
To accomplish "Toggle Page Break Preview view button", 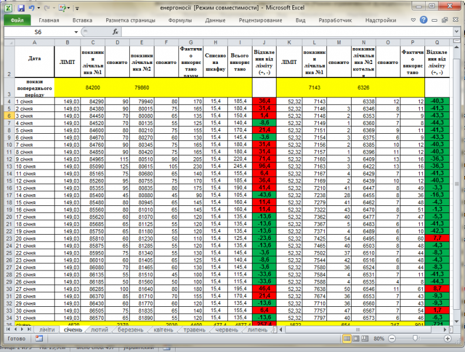I will [x=365, y=339].
